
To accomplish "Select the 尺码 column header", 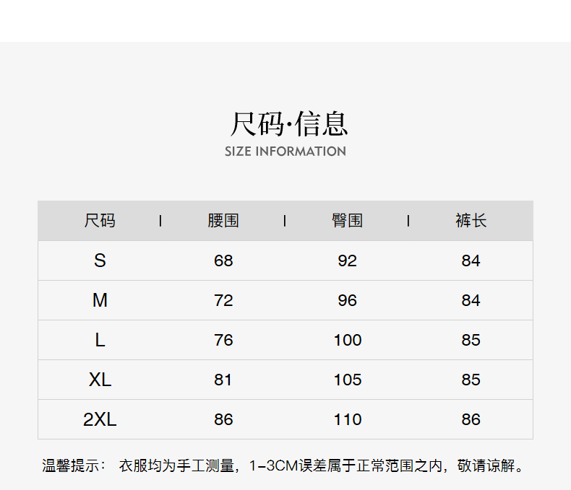I will [x=100, y=221].
